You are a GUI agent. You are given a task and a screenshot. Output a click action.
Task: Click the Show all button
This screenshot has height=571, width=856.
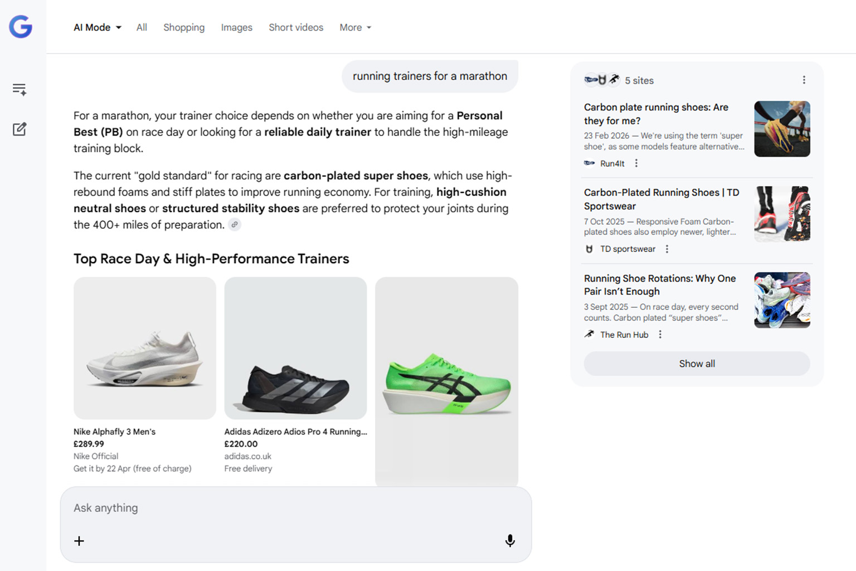coord(697,364)
